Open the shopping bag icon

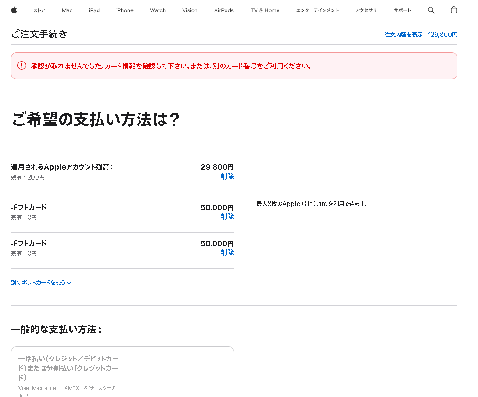[453, 10]
